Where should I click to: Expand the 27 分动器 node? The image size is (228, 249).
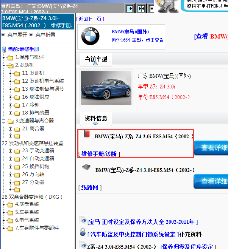10,182
